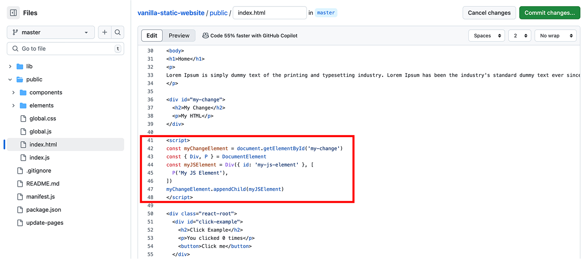Click the global.js file icon
This screenshot has height=259, width=587.
click(23, 132)
